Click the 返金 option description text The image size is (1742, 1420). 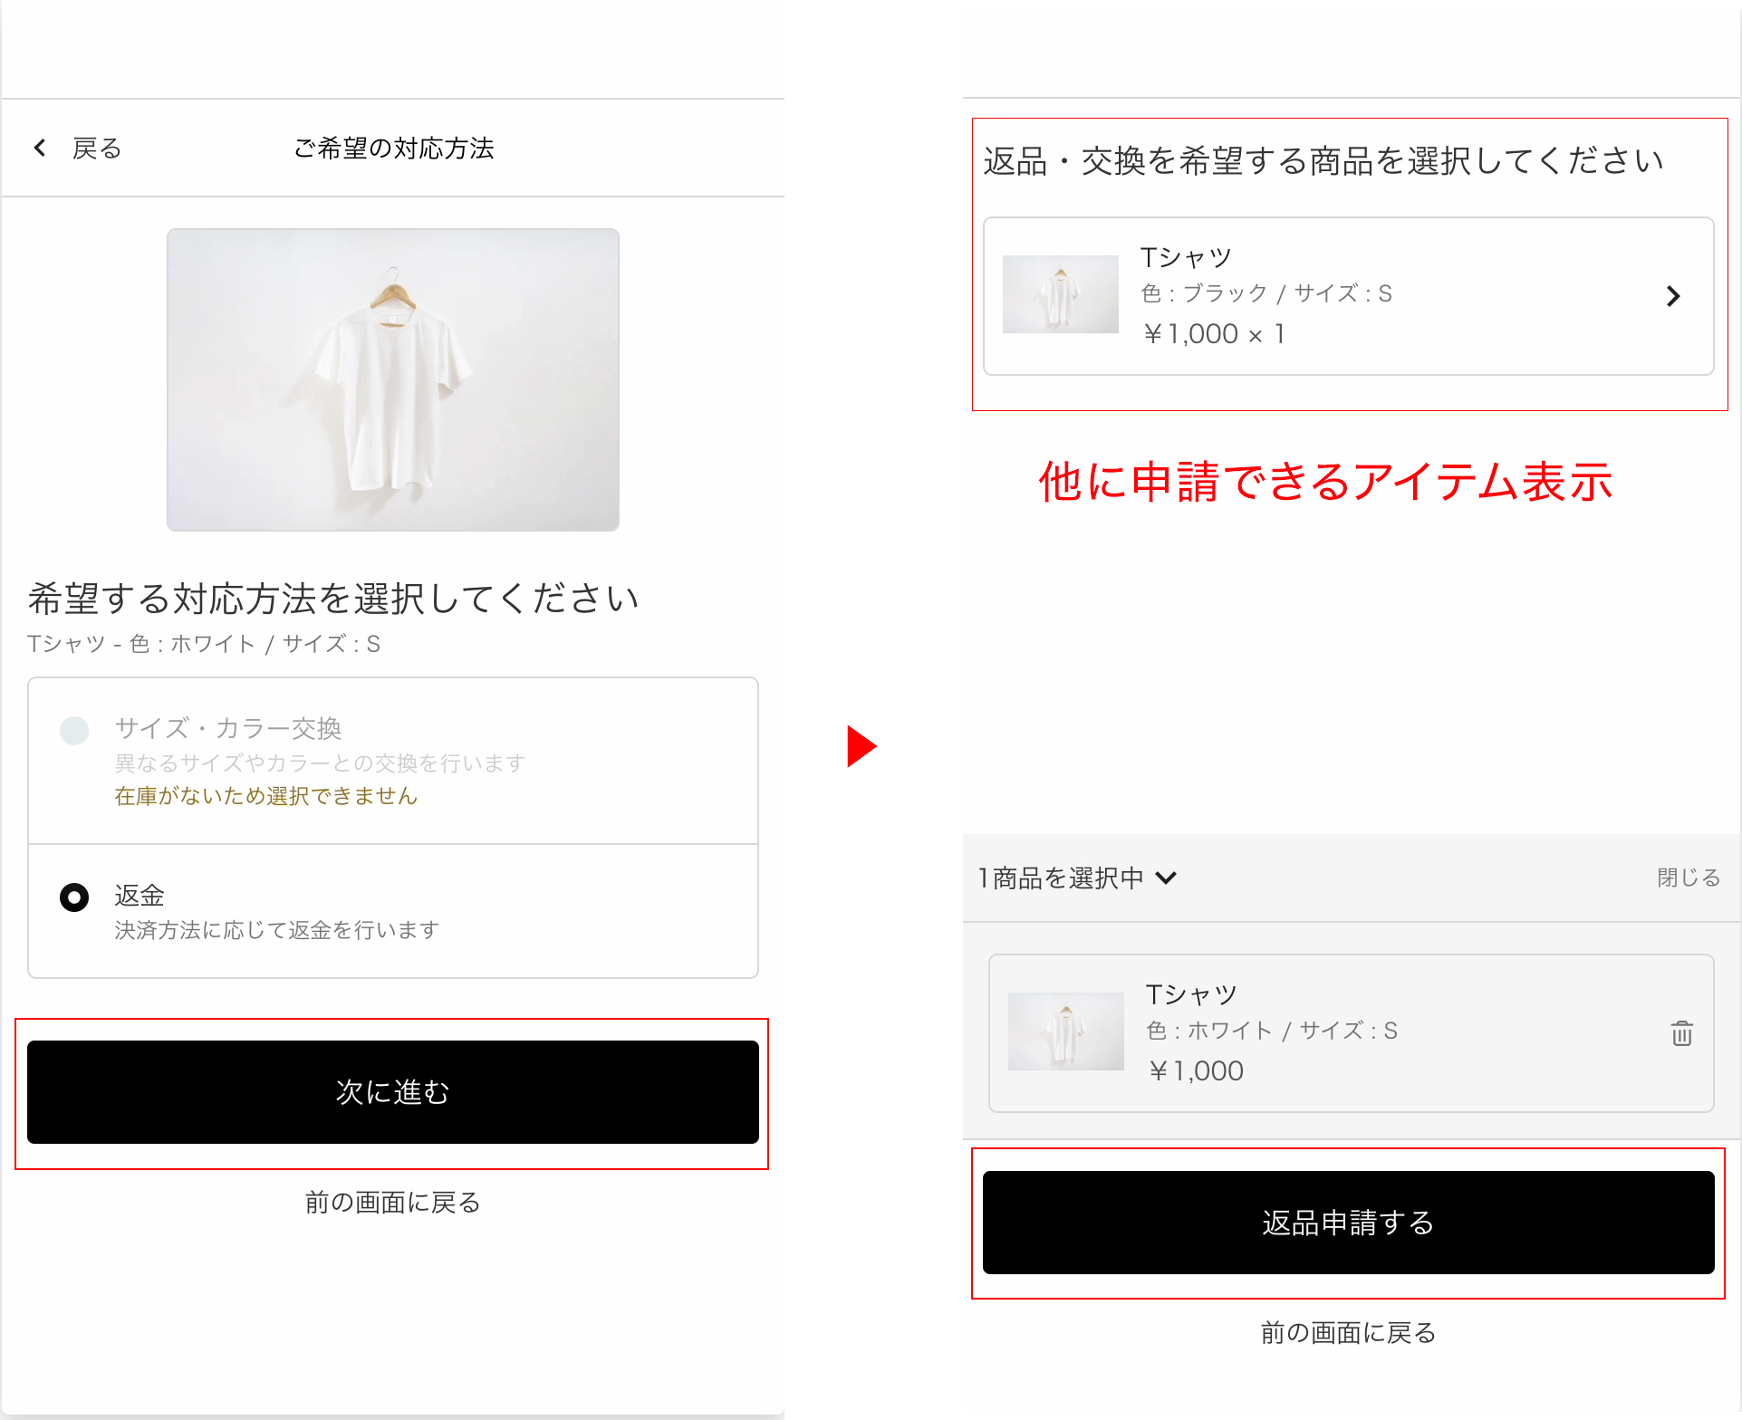coord(276,930)
